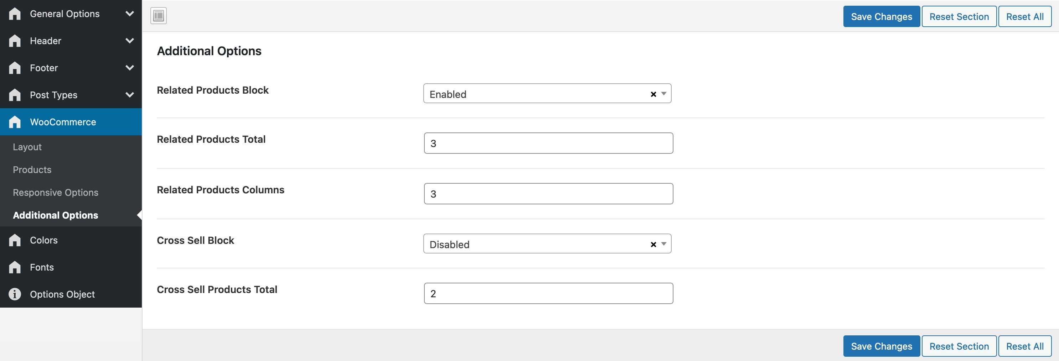Image resolution: width=1059 pixels, height=361 pixels.
Task: Click the Related Products Total label
Action: 211,139
